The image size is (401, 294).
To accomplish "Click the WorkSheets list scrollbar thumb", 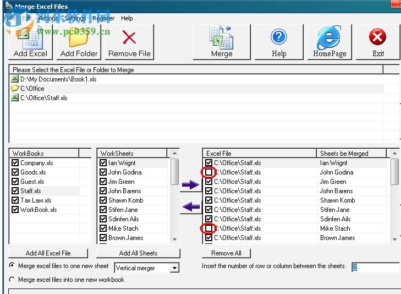I will coord(175,171).
